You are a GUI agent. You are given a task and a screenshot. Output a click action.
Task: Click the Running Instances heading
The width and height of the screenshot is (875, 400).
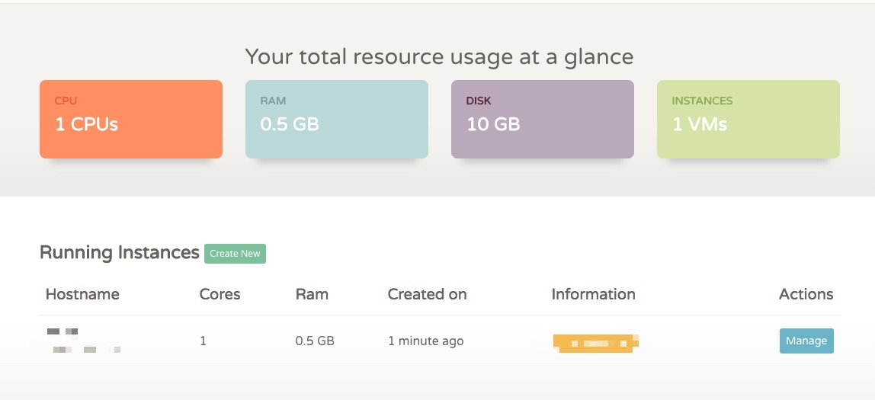tap(120, 253)
